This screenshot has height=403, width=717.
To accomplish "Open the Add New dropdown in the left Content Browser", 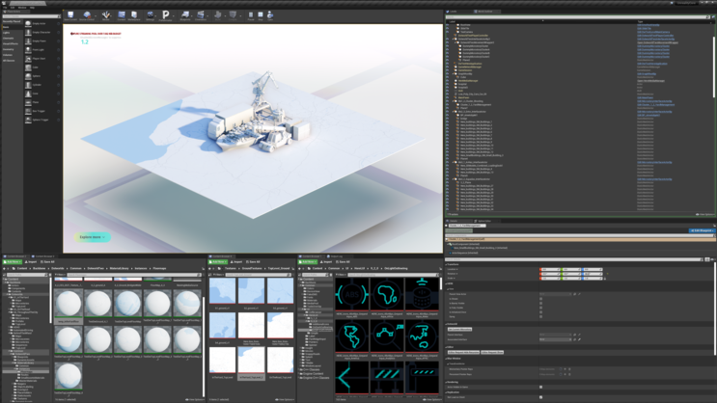I will (x=13, y=261).
